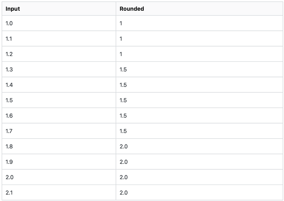Select the input cell containing 1.8
This screenshot has width=284, height=201.
pyautogui.click(x=9, y=147)
